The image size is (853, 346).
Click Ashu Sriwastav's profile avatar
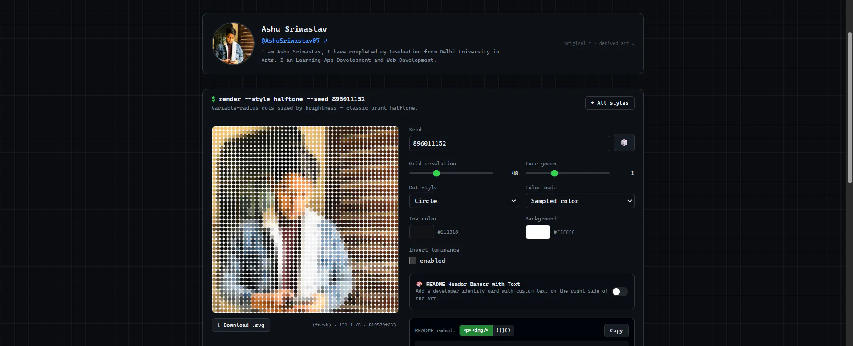point(233,44)
